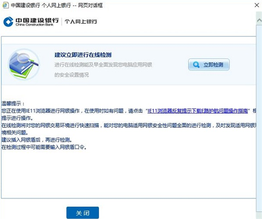Screen dimensions: 262x219
Task: Start detection via 立即检测 button label
Action: (213, 65)
